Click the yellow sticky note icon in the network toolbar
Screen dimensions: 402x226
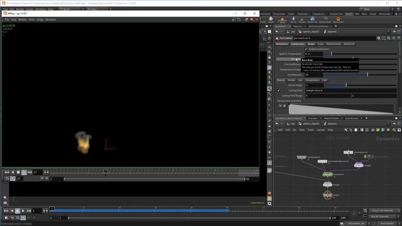pyautogui.click(x=378, y=130)
